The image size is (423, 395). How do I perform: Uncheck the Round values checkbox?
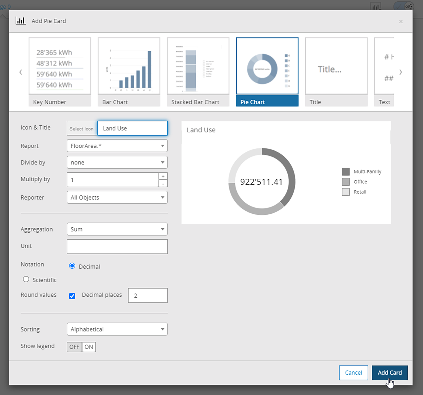[x=72, y=296]
